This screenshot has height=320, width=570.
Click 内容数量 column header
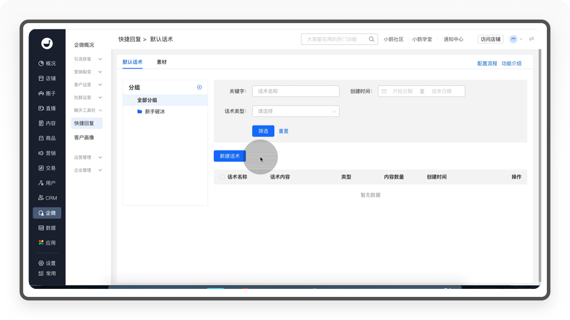[x=394, y=177]
